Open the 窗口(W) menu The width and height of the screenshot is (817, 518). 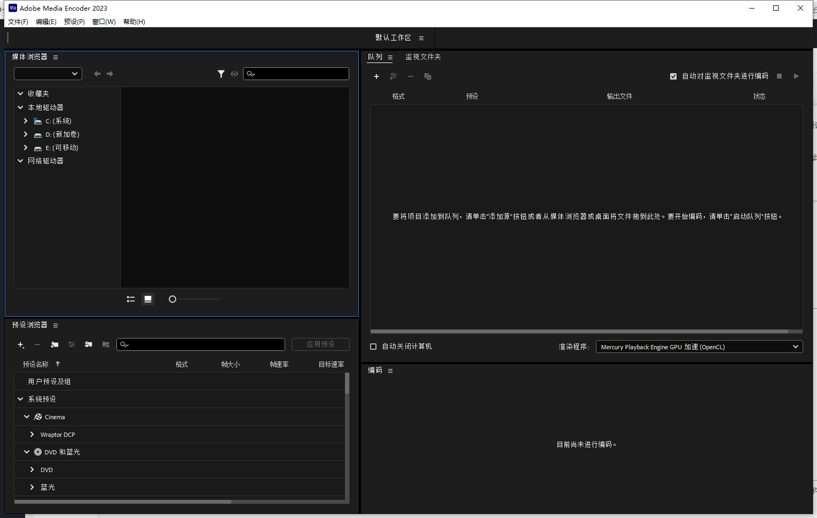coord(104,22)
